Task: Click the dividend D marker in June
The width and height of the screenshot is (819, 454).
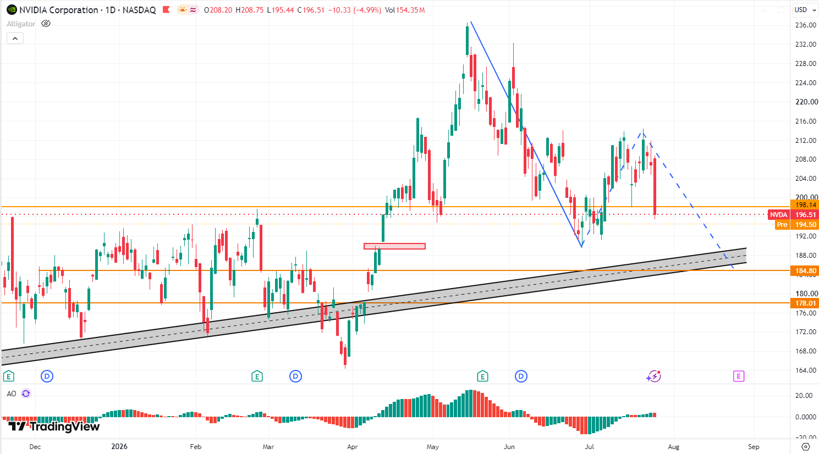Action: [521, 377]
